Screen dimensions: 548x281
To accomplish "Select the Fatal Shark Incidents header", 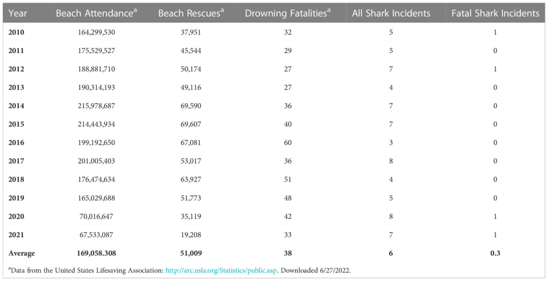I will coord(495,13).
